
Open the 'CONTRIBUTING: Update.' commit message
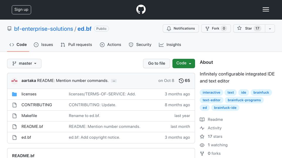click(x=93, y=105)
